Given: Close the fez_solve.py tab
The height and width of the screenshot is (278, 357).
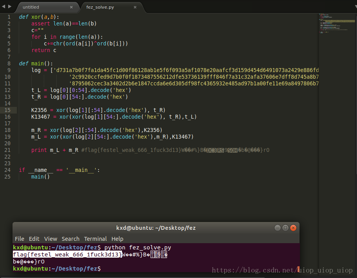Looking at the screenshot, I should coord(135,7).
